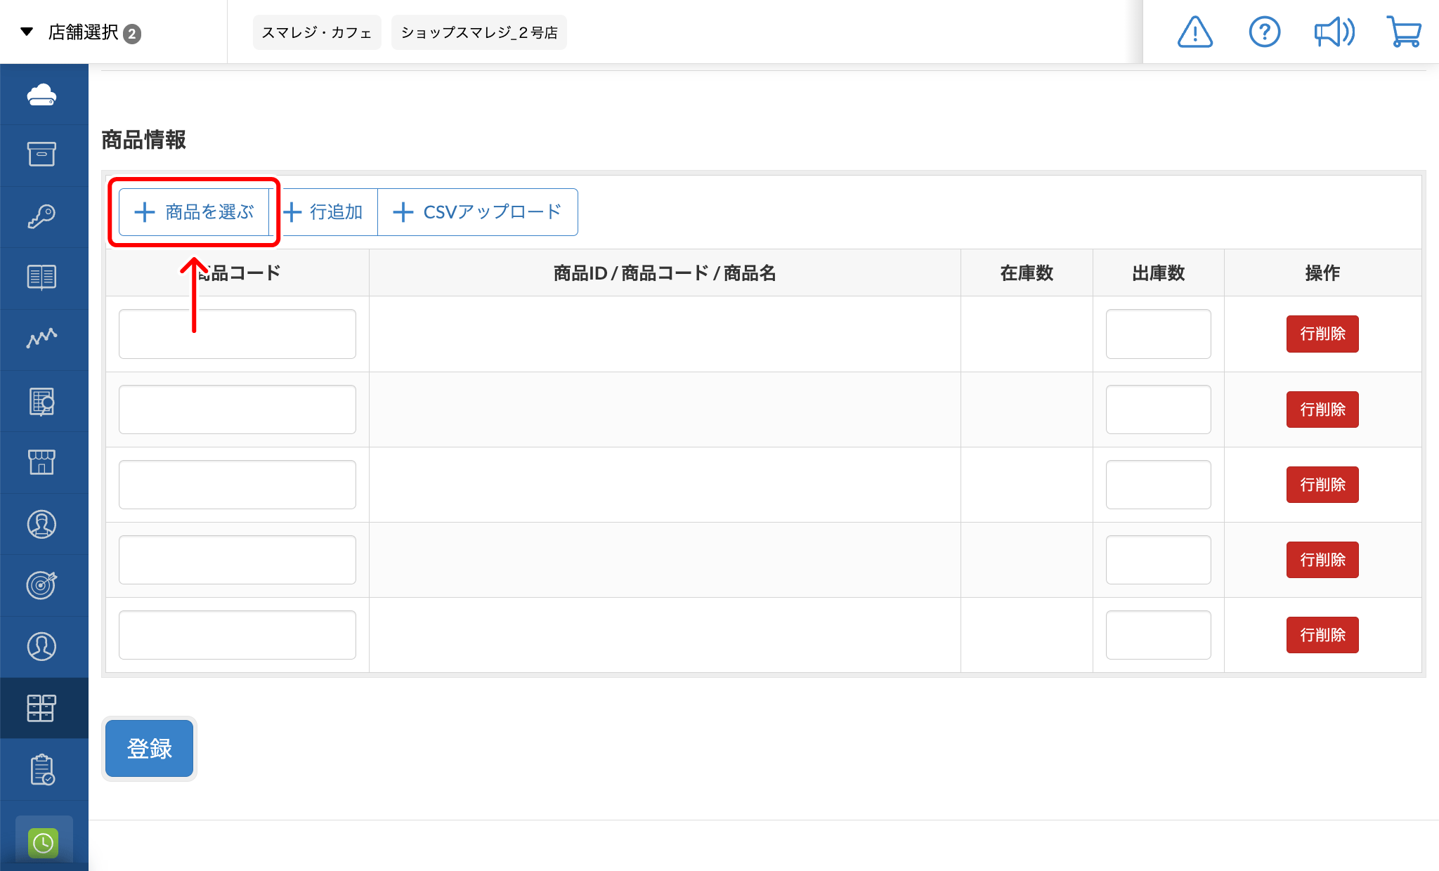This screenshot has height=871, width=1439.
Task: Focus the second row 商品コード field
Action: (x=237, y=410)
